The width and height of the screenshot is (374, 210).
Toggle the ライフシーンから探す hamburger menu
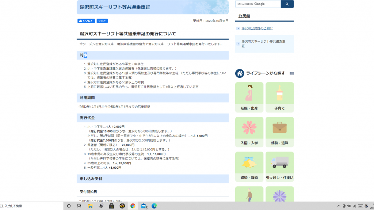tap(291, 74)
